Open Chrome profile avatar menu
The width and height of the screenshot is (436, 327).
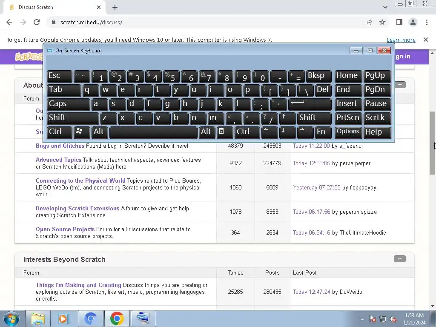click(413, 22)
